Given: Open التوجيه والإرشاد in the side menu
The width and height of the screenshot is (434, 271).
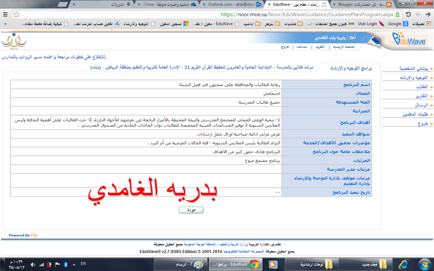Looking at the screenshot, I should click(414, 78).
